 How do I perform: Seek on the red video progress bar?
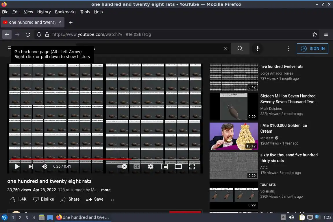pos(105,159)
